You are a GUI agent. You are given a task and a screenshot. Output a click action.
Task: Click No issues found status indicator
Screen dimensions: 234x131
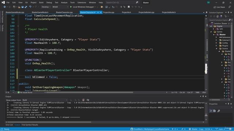click(25, 92)
